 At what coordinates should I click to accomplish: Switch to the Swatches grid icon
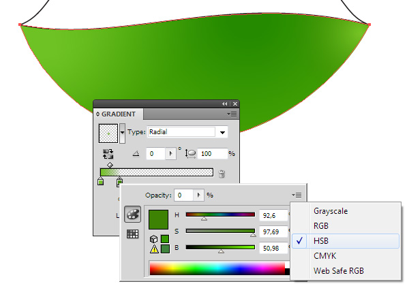[x=133, y=234]
